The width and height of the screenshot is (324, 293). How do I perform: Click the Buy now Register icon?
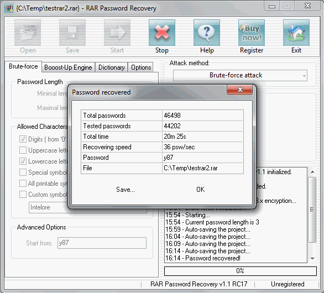tap(252, 33)
